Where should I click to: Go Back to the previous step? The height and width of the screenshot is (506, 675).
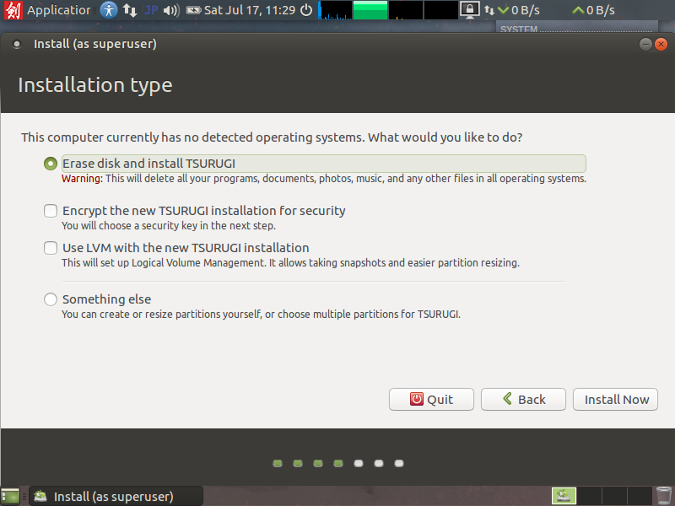pyautogui.click(x=523, y=399)
